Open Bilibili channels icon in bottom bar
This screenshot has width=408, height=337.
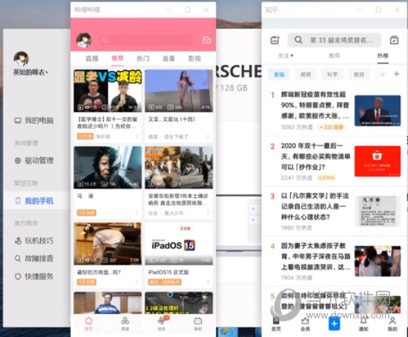coord(125,324)
